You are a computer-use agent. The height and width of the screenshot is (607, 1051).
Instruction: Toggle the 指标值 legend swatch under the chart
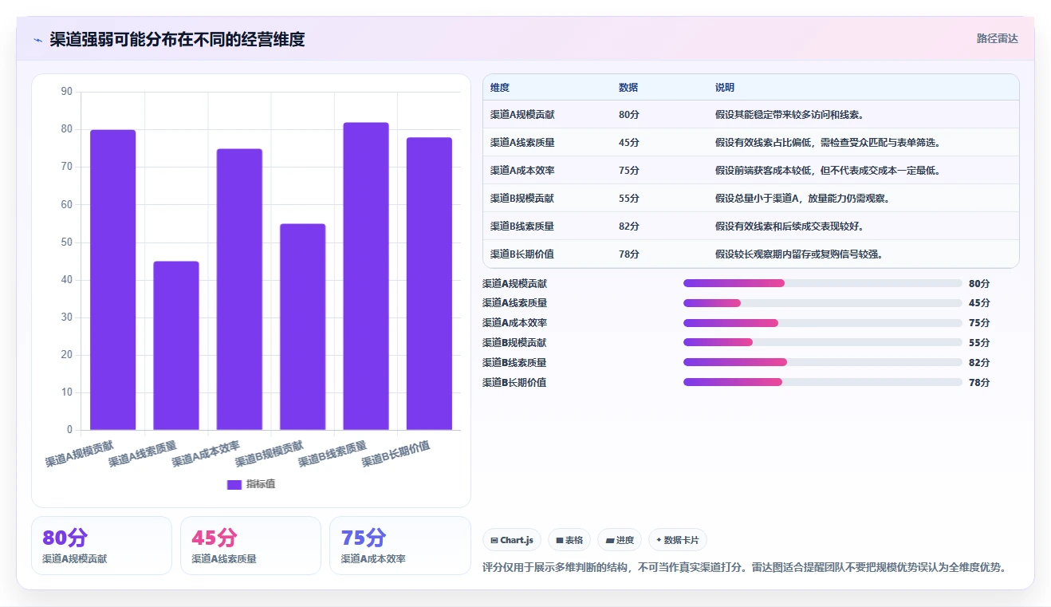pos(234,484)
